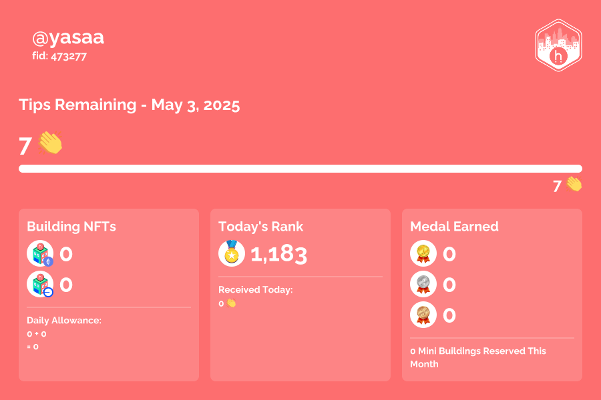This screenshot has width=601, height=400.
Task: Click the gold star rank medal icon
Action: [x=232, y=253]
